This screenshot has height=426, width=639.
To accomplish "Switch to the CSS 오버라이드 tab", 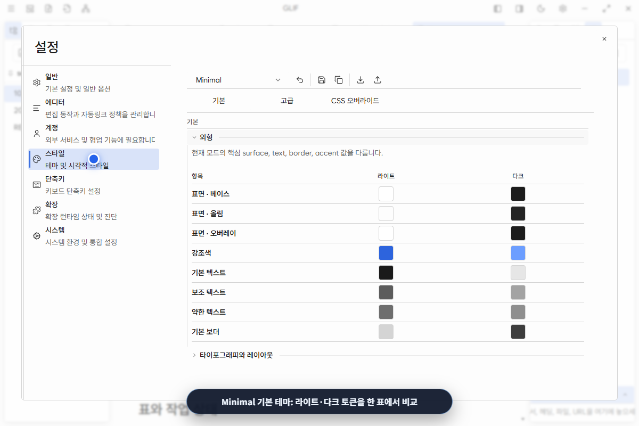I will pyautogui.click(x=355, y=101).
